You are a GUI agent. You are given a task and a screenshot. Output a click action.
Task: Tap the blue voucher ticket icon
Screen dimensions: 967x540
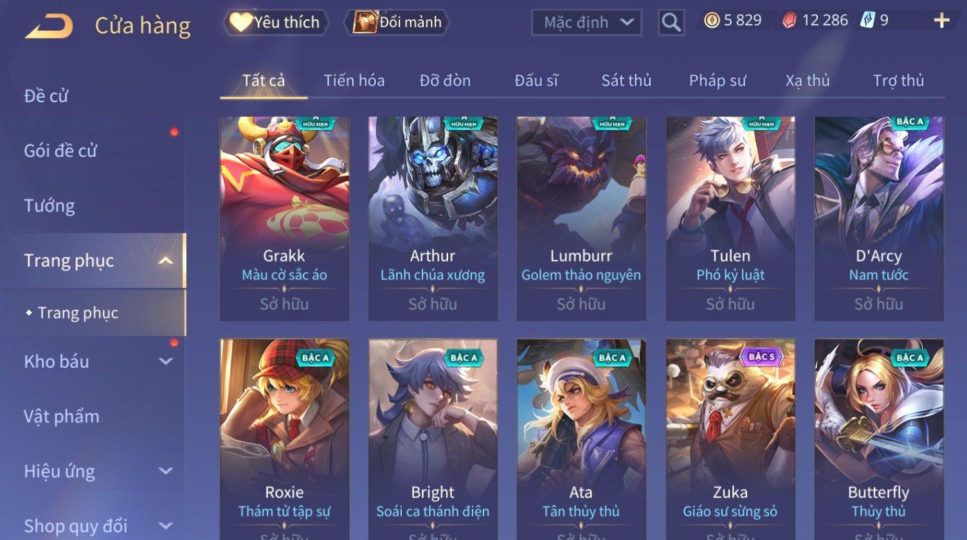(868, 21)
